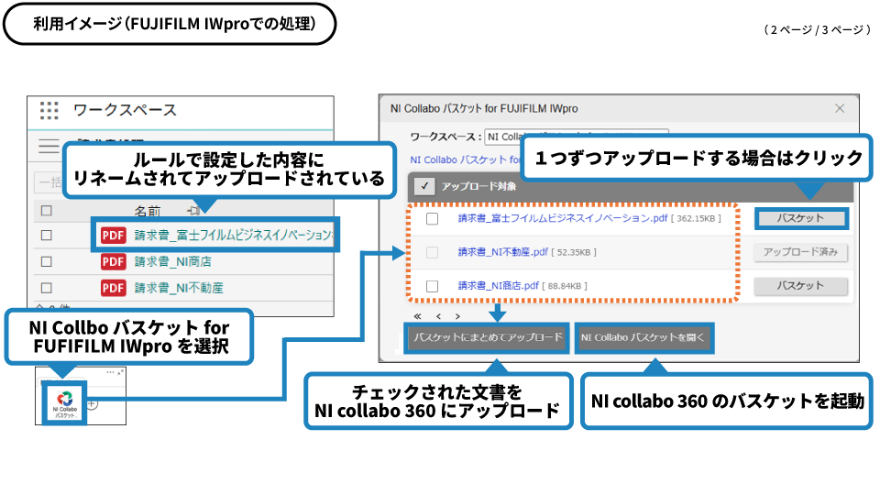Screen dimensions: 880x495
Task: Open 請求書_富士フイルムビジネスイノベーション.pdf link in dialog
Action: [x=563, y=218]
